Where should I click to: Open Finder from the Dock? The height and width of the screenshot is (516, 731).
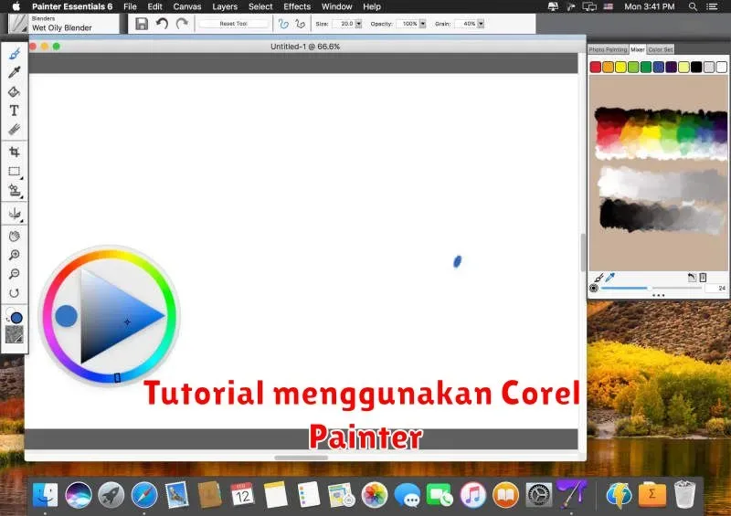coord(45,495)
